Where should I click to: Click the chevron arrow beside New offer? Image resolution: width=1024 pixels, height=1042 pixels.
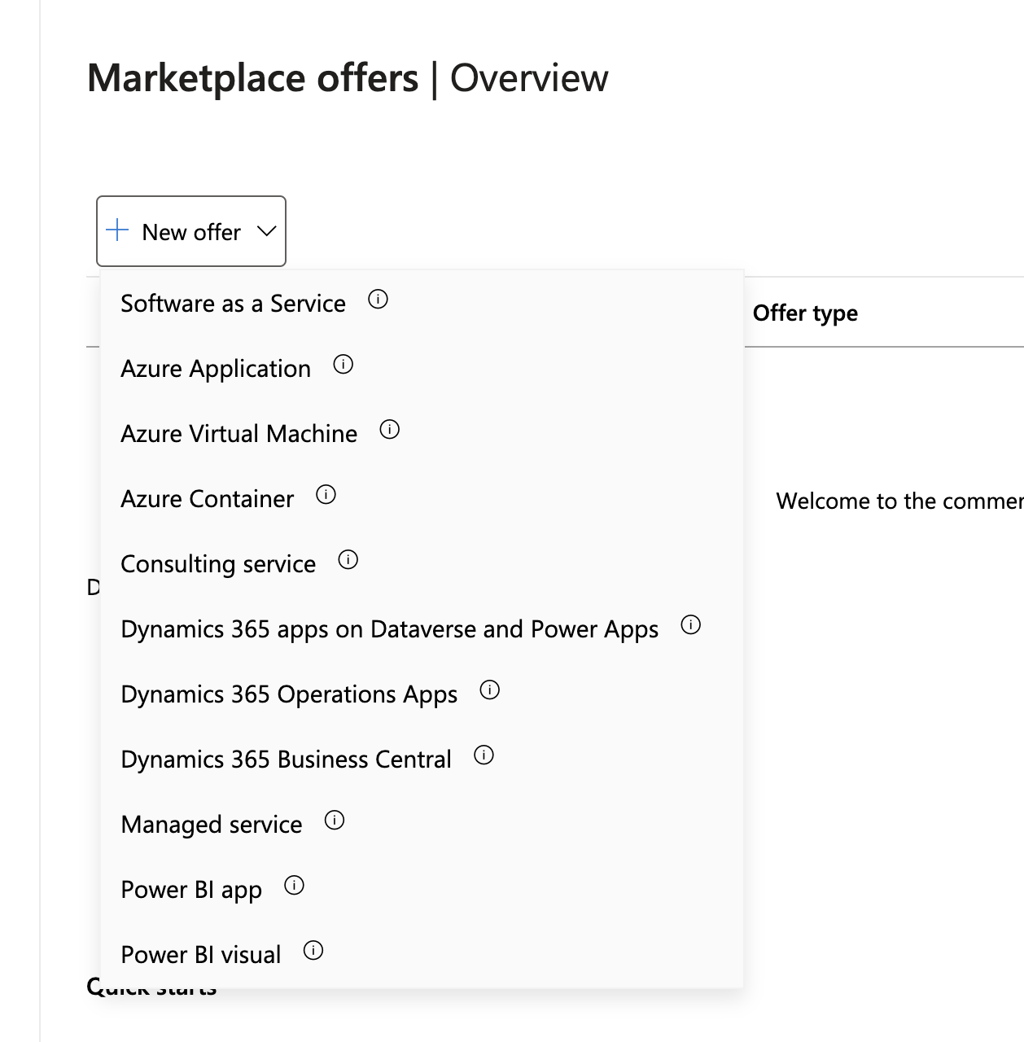tap(266, 231)
